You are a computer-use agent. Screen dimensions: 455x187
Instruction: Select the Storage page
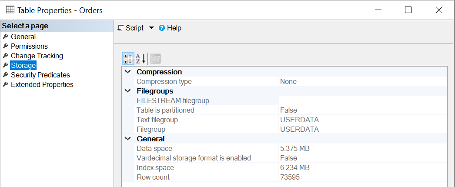pyautogui.click(x=23, y=66)
